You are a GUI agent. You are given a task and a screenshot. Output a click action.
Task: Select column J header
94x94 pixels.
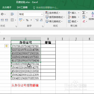76,39
